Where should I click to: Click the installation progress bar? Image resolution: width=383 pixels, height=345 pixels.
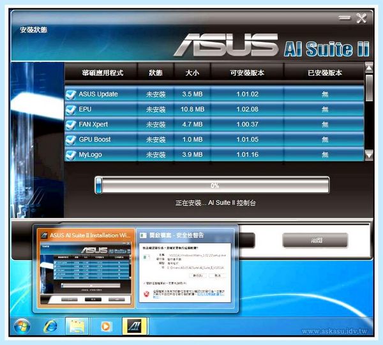tap(212, 185)
